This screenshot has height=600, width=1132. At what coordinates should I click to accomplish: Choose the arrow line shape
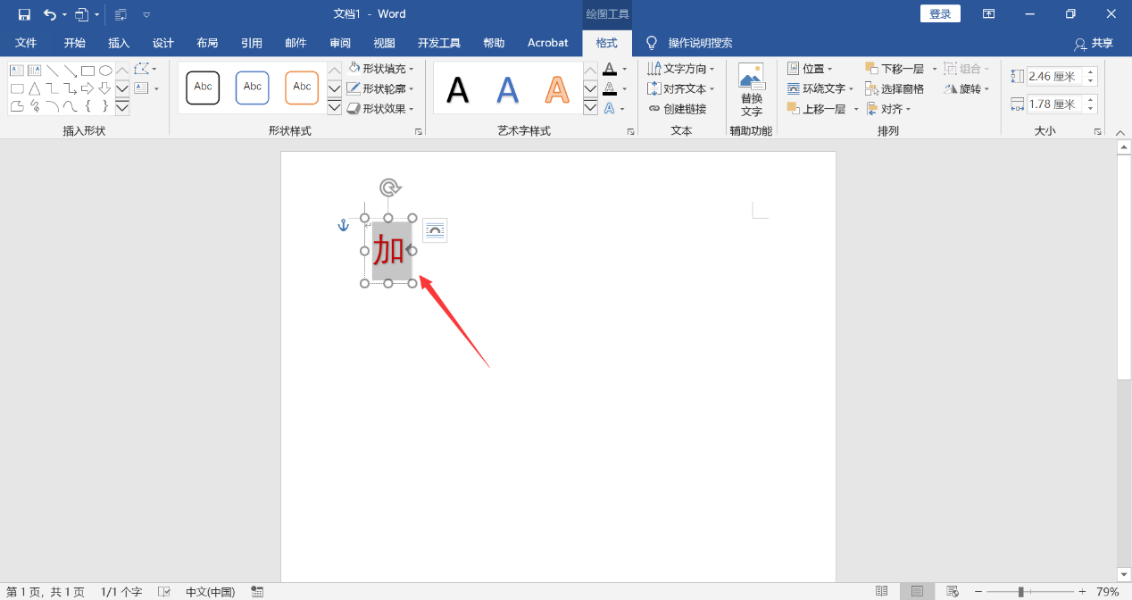pyautogui.click(x=70, y=71)
